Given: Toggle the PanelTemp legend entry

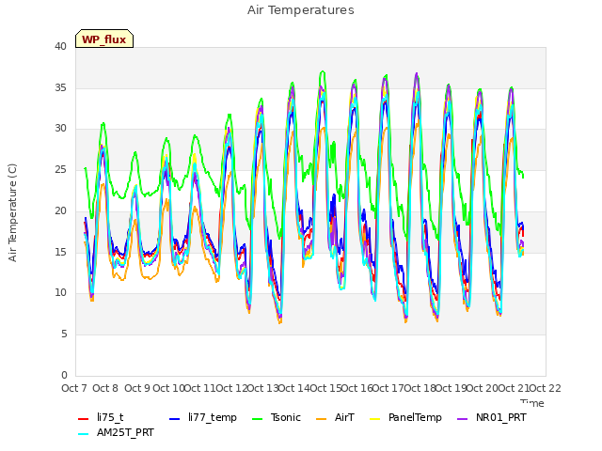Looking at the screenshot, I should tap(405, 417).
